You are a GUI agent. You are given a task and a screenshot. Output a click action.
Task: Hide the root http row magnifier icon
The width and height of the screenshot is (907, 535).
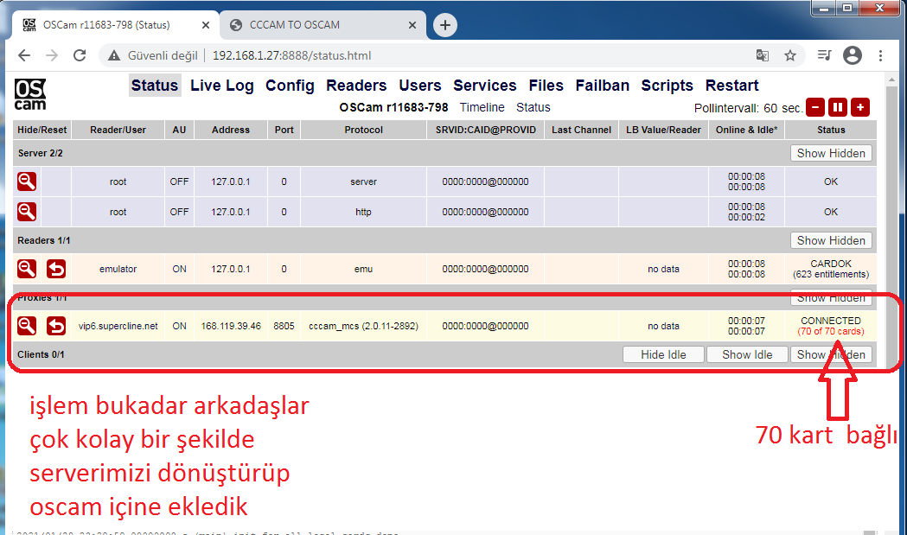point(27,212)
